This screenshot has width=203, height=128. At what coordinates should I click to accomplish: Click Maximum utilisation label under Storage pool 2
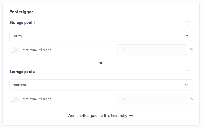37,99
